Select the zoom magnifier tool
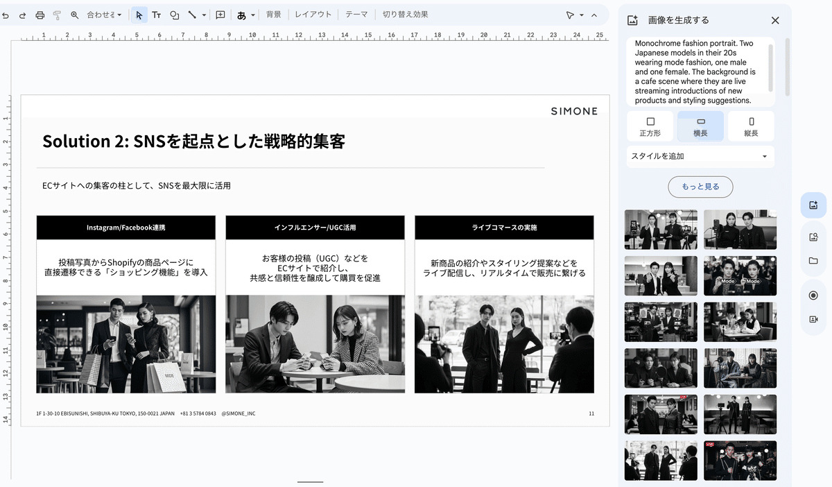This screenshot has height=487, width=832. tap(74, 15)
